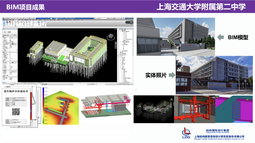Click the Load as Group icon
Viewport: 255px width, 143px height.
point(45,23)
